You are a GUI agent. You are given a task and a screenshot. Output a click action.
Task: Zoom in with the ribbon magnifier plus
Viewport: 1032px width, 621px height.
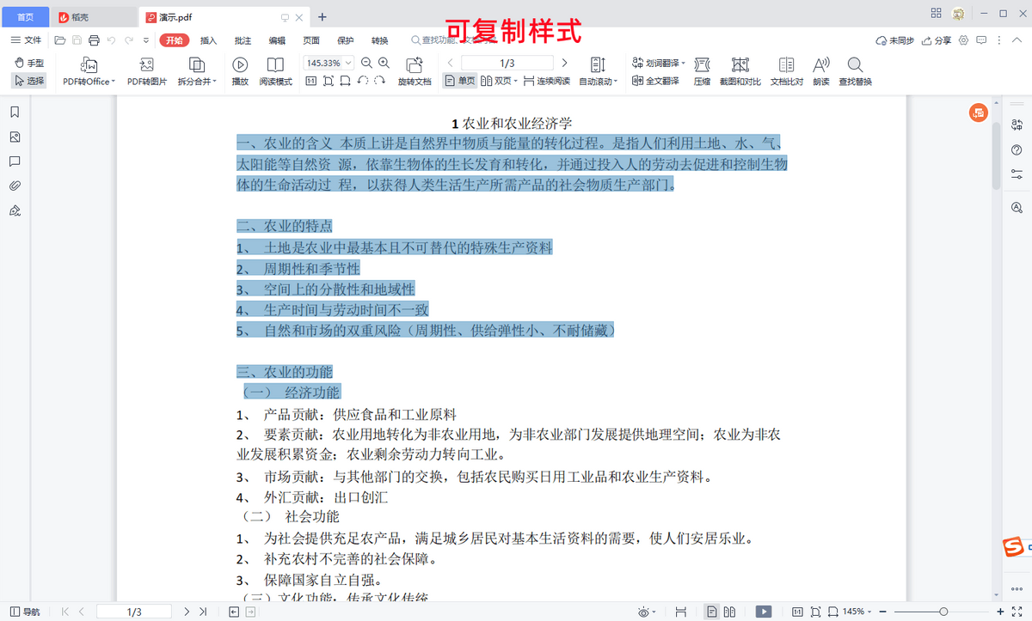384,63
